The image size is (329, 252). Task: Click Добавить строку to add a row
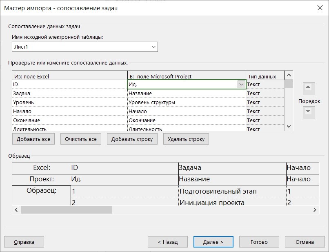132,139
